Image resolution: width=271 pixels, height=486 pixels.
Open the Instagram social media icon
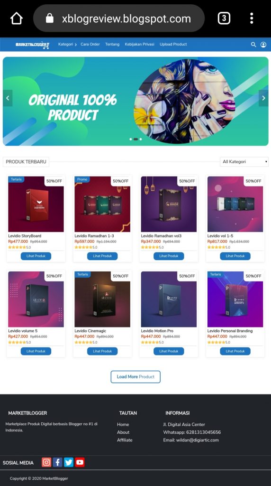click(46, 462)
